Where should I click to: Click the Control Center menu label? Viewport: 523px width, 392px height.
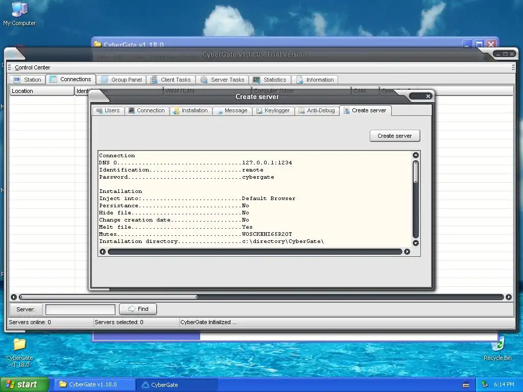(32, 67)
